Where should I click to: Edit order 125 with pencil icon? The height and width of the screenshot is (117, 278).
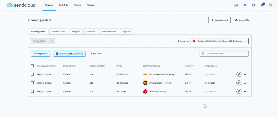[239, 83]
